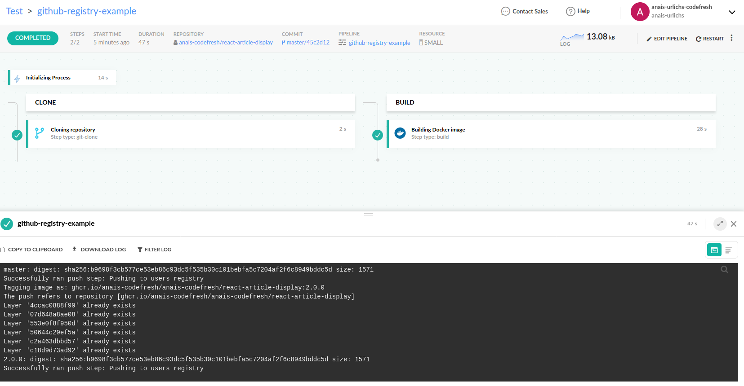
Task: Close the github-registry-example log panel
Action: 734,224
